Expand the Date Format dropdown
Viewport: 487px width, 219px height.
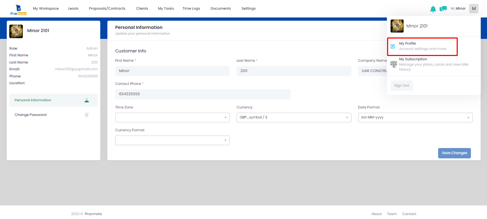pyautogui.click(x=415, y=118)
